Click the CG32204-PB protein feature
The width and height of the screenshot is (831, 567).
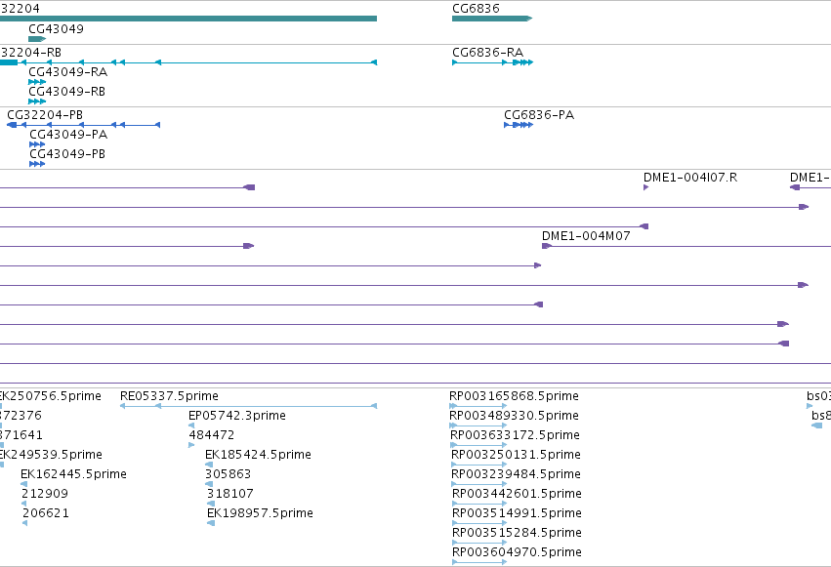pyautogui.click(x=83, y=125)
